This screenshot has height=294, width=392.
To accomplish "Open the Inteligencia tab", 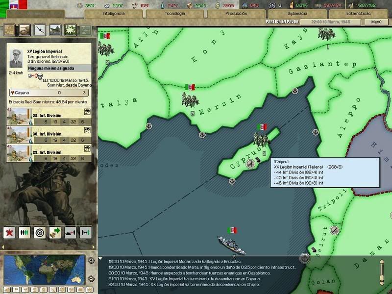I will pos(114,14).
